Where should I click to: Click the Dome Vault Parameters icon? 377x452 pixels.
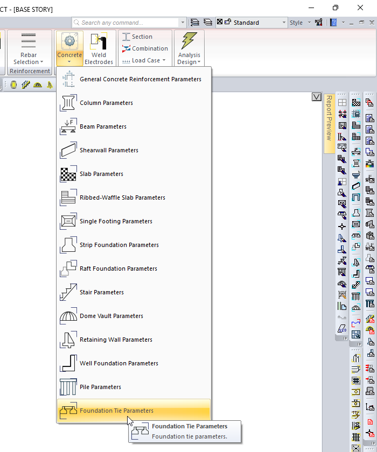coord(68,316)
